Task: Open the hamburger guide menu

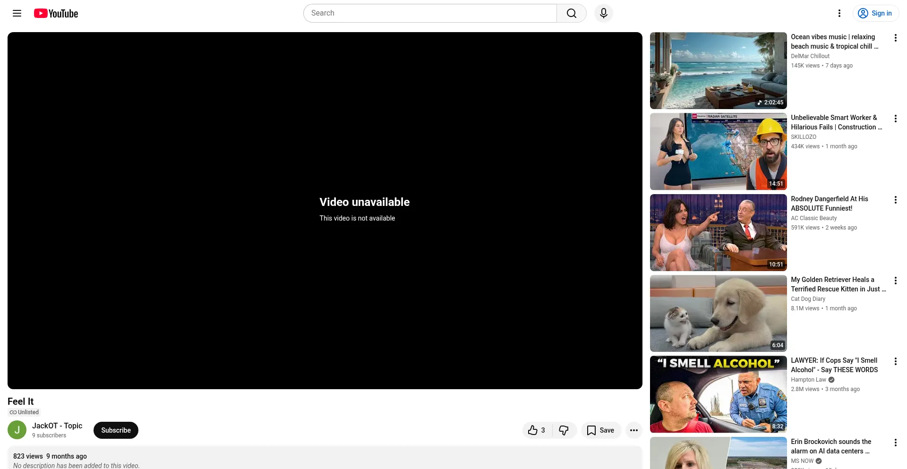Action: coord(17,13)
